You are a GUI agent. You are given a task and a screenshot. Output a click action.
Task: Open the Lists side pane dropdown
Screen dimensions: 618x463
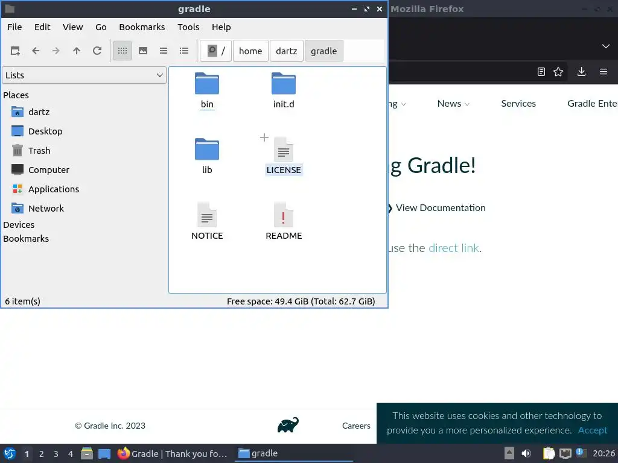tap(84, 75)
